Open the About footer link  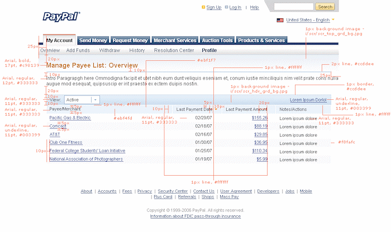click(86, 191)
